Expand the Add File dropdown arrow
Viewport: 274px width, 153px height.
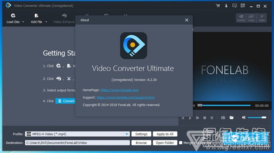point(46,22)
